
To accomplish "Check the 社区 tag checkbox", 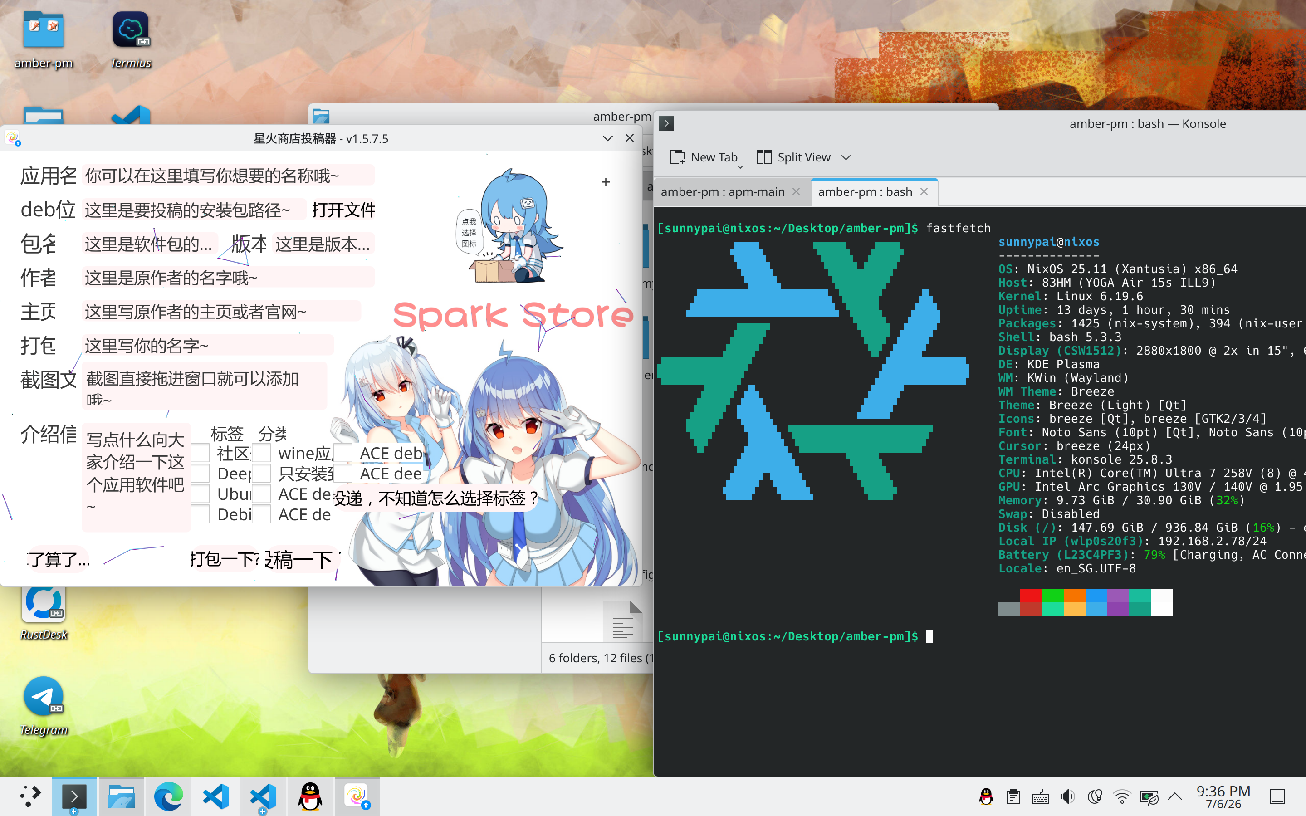I will [x=200, y=453].
